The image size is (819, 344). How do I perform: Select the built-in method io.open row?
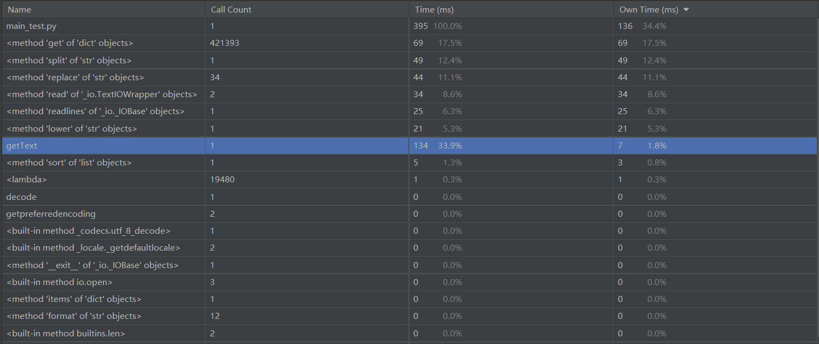(60, 282)
